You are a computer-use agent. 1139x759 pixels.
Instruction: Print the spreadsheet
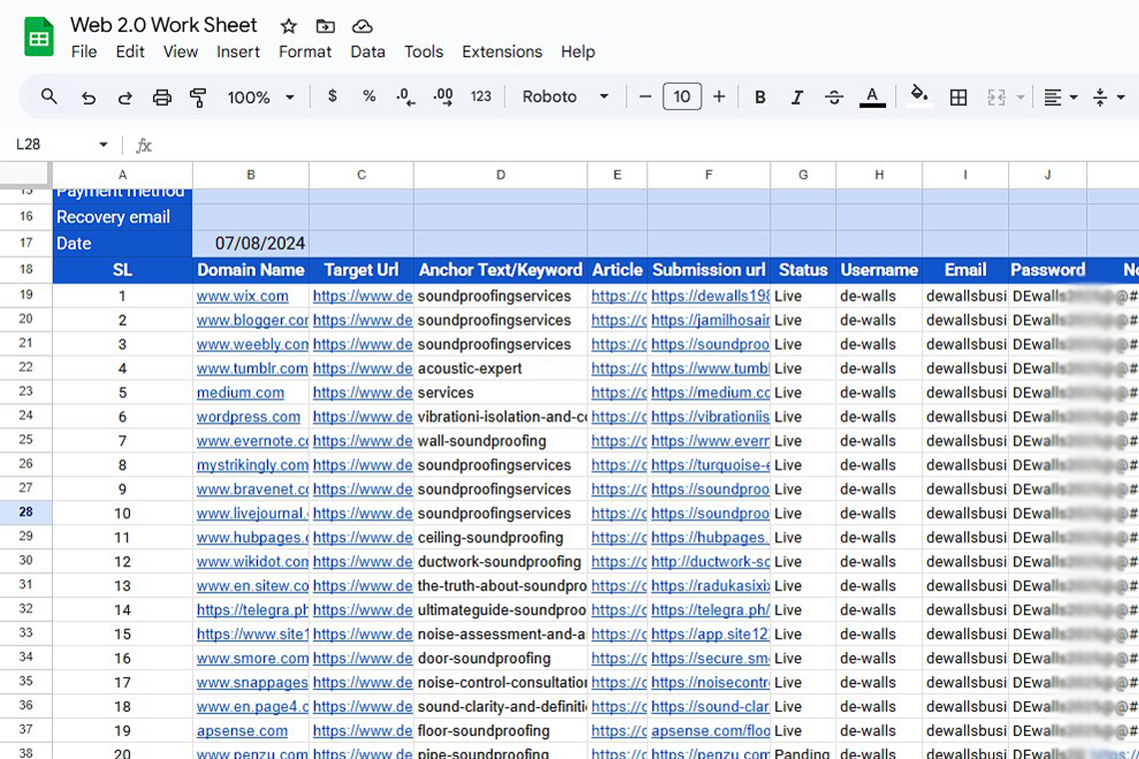point(162,97)
